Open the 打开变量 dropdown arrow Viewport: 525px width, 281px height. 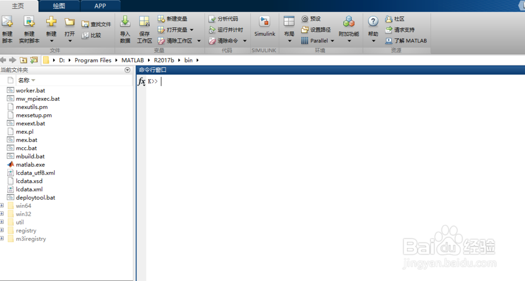pyautogui.click(x=192, y=30)
